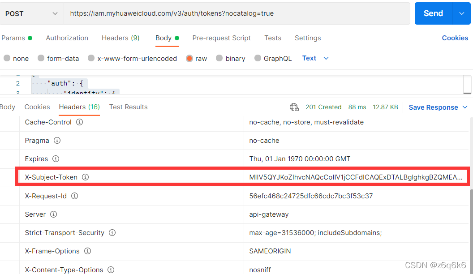This screenshot has width=473, height=274.
Task: Click the 12.87 KB response size
Action: 385,107
